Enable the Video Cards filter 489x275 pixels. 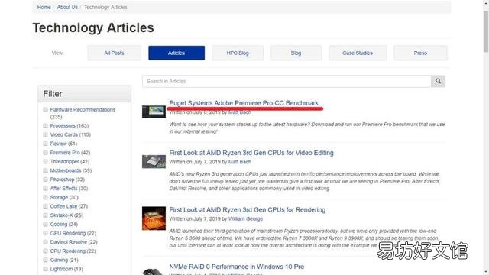[x=46, y=134]
